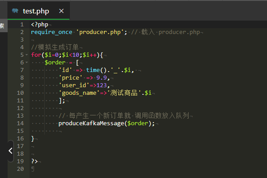Click the '测试商品' string literal
This screenshot has width=267, height=178.
124,93
